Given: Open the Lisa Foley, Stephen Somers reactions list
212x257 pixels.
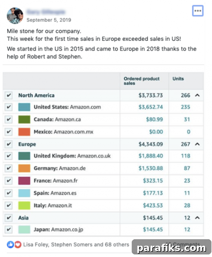Looking at the screenshot, I should (x=76, y=245).
